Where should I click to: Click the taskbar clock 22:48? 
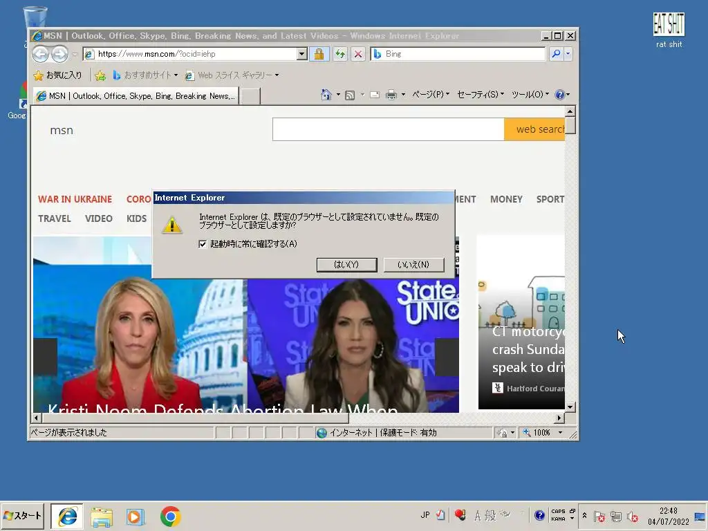[669, 516]
